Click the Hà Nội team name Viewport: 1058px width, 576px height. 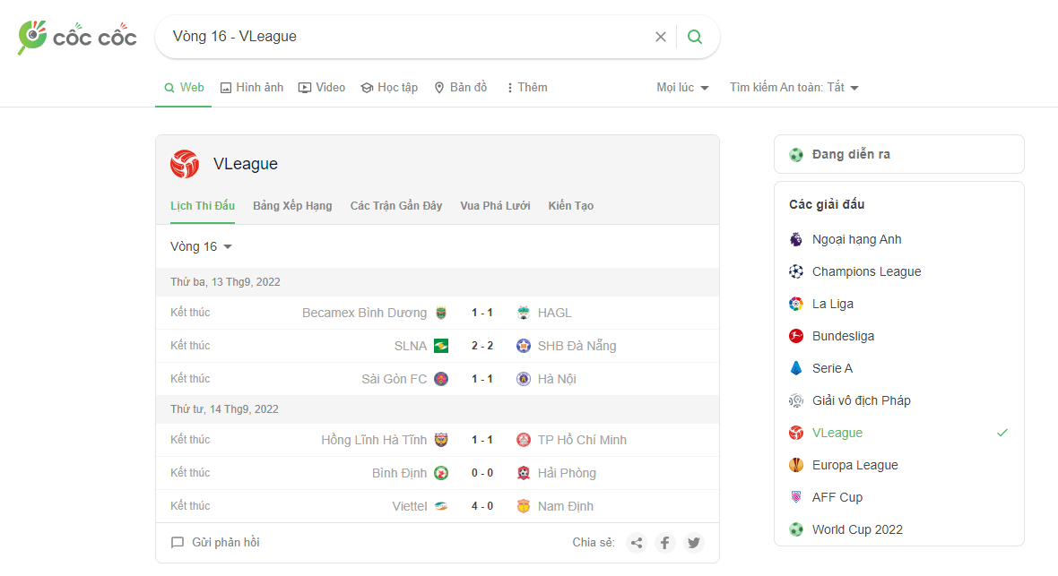(x=557, y=379)
